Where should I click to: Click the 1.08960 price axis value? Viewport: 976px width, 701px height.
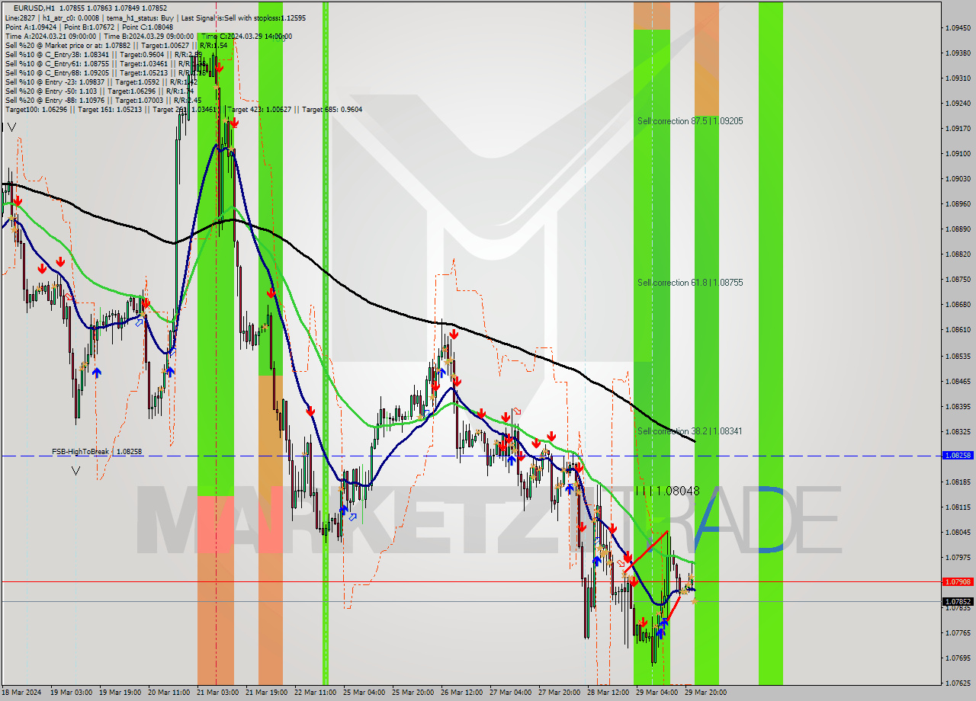tap(958, 203)
